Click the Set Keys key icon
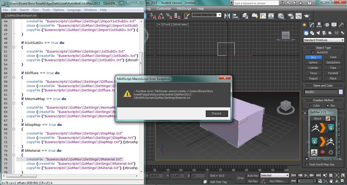 point(240,178)
